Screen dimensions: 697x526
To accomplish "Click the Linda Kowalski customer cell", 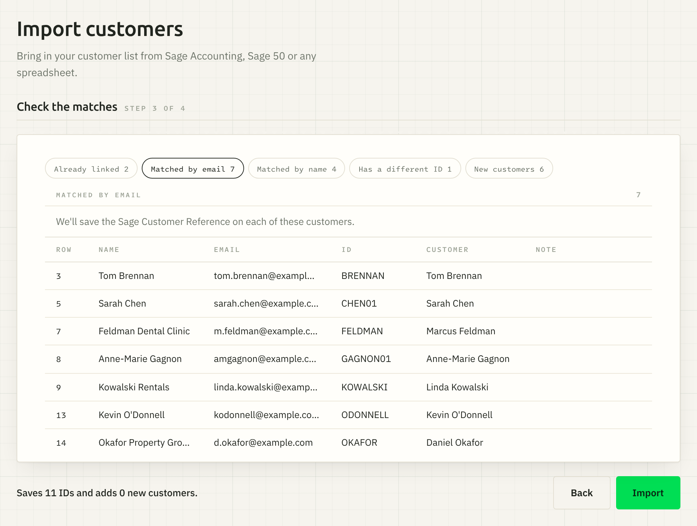I will [x=457, y=387].
